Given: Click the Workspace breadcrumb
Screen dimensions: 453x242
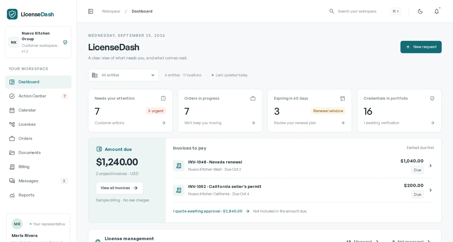Looking at the screenshot, I should pyautogui.click(x=111, y=11).
